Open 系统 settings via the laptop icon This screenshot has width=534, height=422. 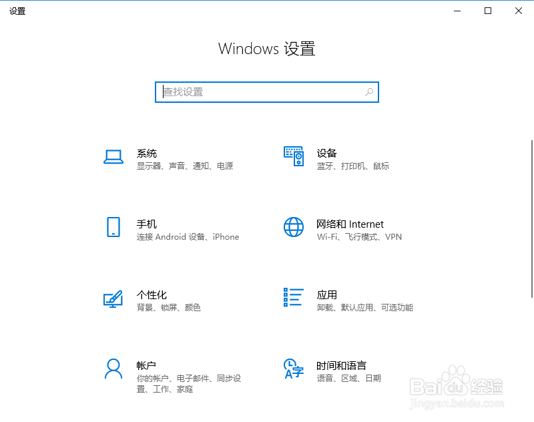point(113,157)
